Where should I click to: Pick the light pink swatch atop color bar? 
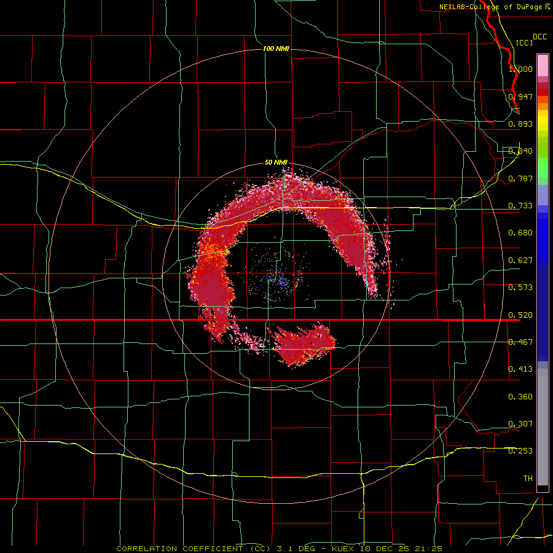point(543,66)
